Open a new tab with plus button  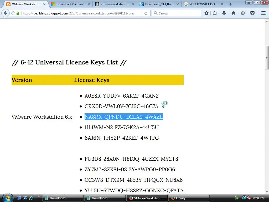(x=231, y=4)
